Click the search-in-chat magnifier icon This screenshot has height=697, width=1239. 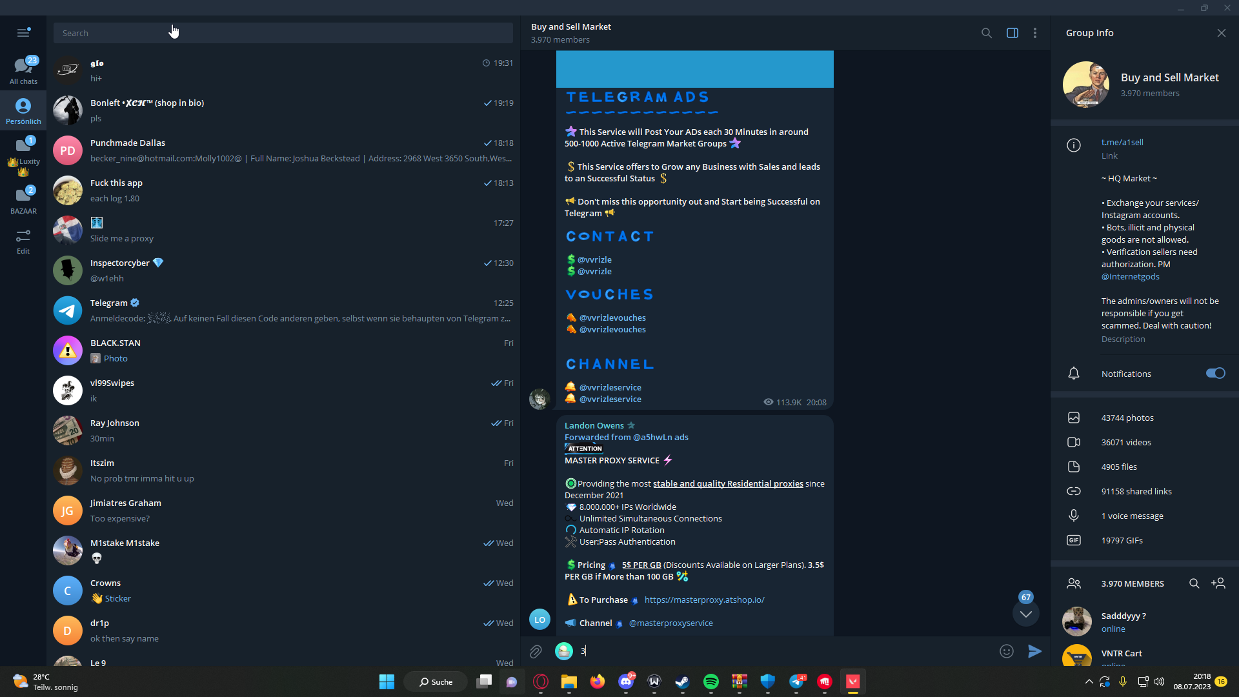point(986,33)
